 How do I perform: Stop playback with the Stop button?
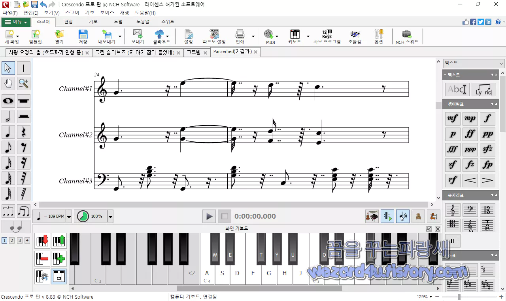[x=224, y=216]
